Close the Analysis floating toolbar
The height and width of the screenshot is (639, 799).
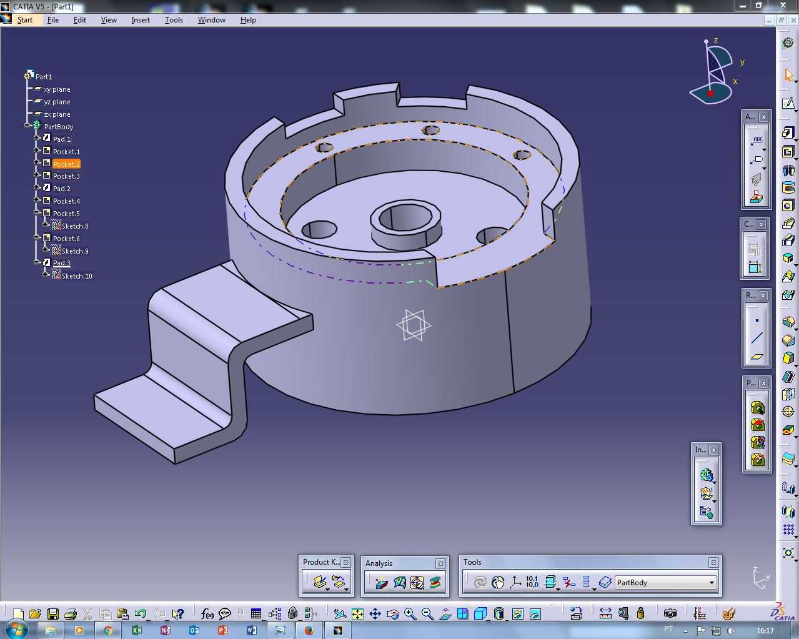pos(440,563)
